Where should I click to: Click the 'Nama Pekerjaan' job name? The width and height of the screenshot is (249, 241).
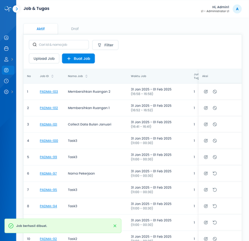coord(81,174)
